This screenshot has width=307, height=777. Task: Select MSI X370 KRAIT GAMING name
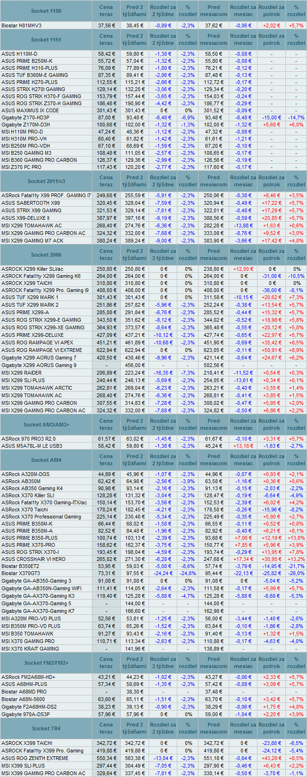tap(30, 649)
